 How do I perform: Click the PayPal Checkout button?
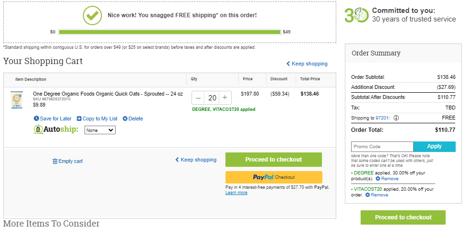coord(274,177)
